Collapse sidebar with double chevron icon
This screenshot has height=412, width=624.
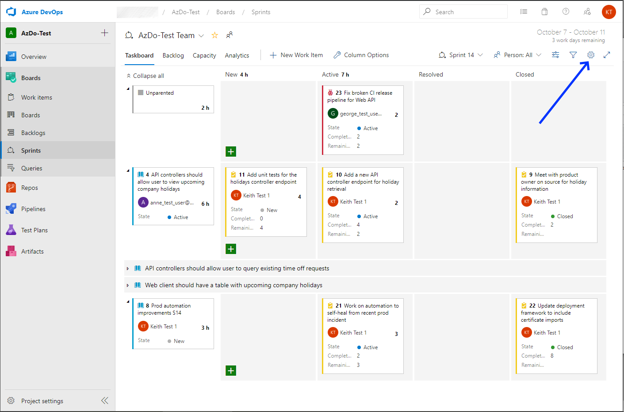[104, 400]
